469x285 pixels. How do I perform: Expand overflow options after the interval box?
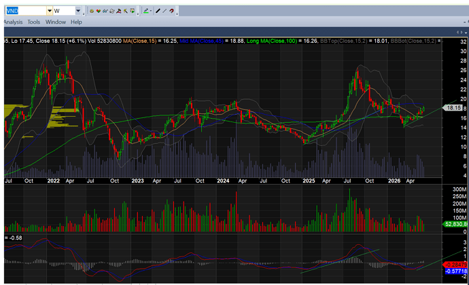pyautogui.click(x=84, y=14)
